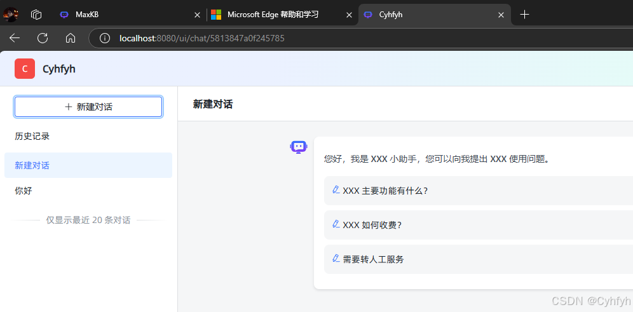633x312 pixels.
Task: Open the 你好 conversation in history
Action: pyautogui.click(x=88, y=191)
